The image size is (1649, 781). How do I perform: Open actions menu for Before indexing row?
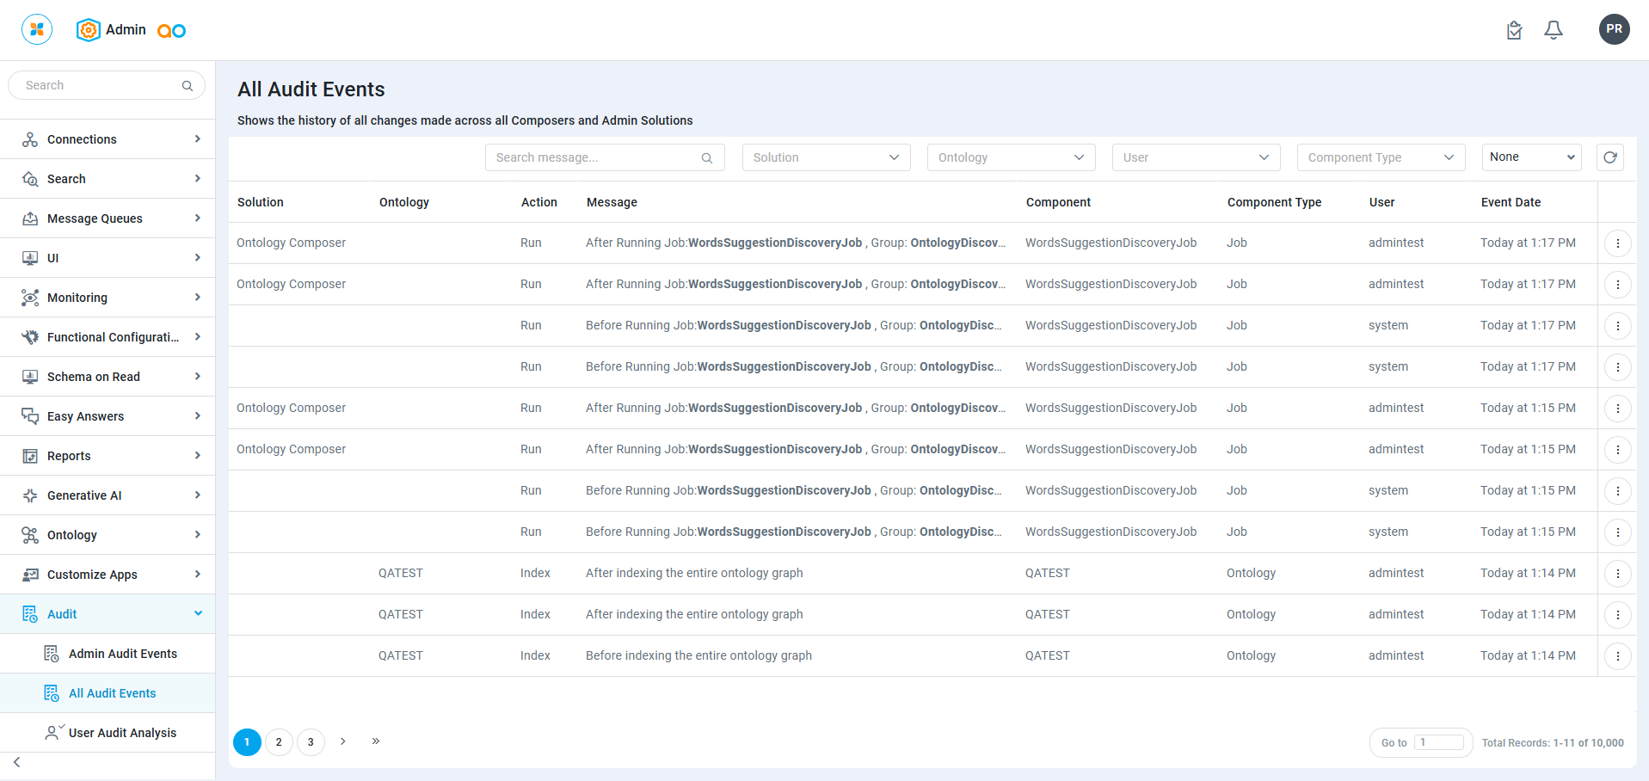1617,656
